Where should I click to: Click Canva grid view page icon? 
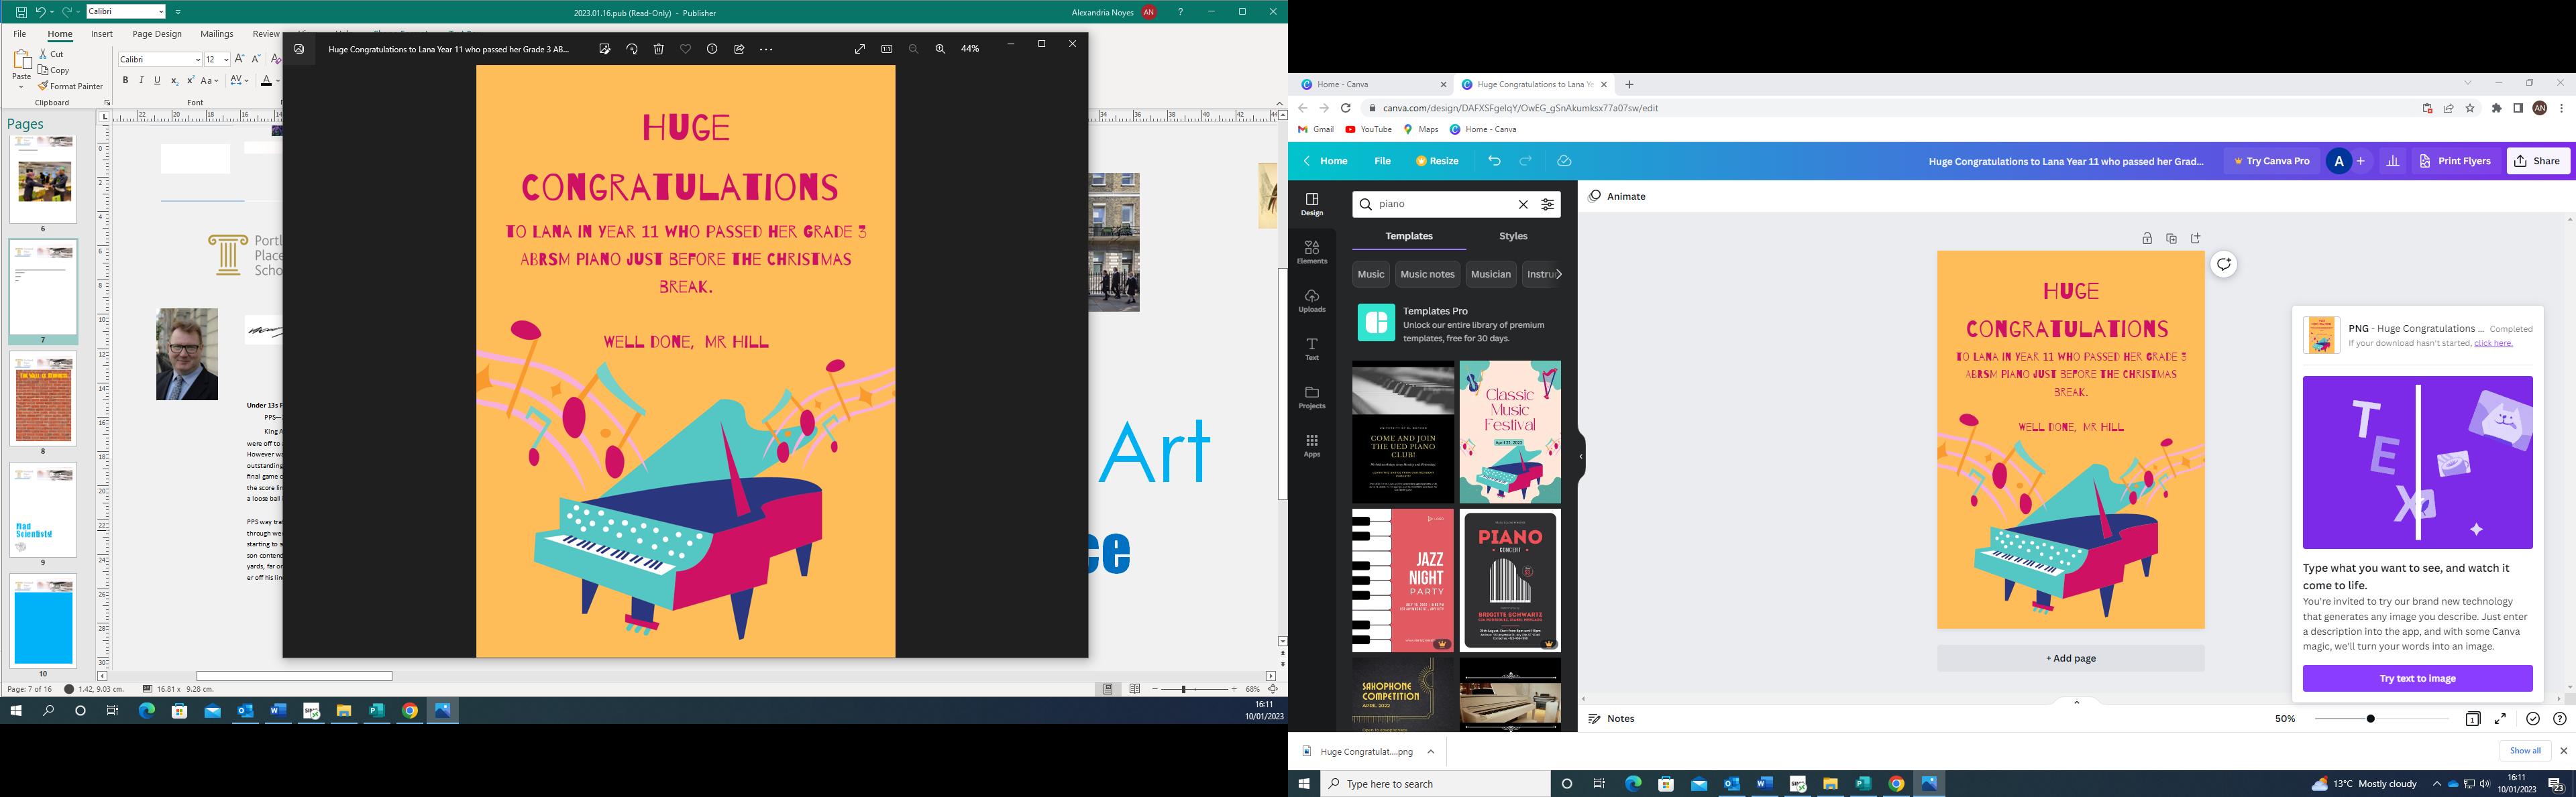(2473, 719)
